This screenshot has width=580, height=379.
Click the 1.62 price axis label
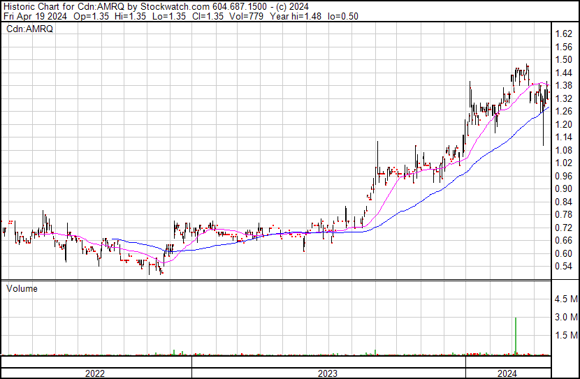pyautogui.click(x=563, y=34)
